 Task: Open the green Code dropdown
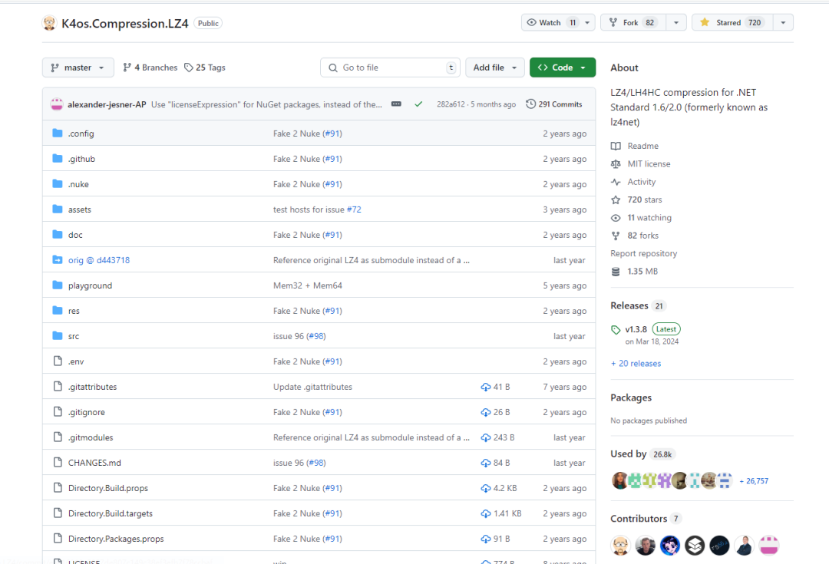point(562,68)
